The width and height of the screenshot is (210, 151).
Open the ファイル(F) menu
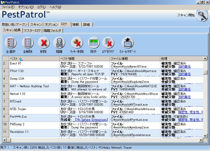pos(8,7)
